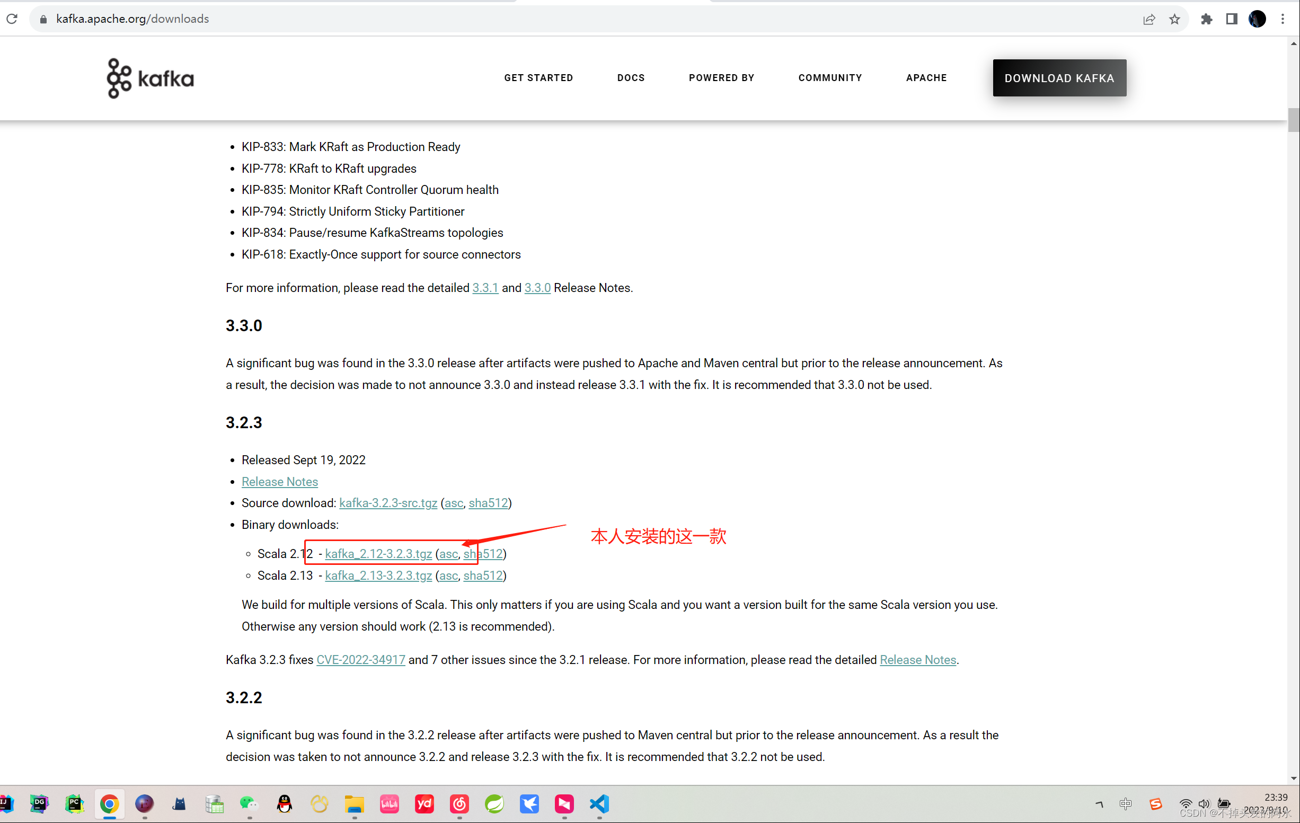Open Sogou input method tray icon
This screenshot has height=823, width=1300.
(1155, 803)
